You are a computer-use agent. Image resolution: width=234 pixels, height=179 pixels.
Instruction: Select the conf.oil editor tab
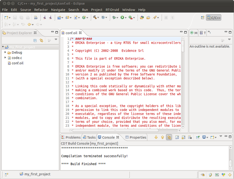(x=71, y=33)
